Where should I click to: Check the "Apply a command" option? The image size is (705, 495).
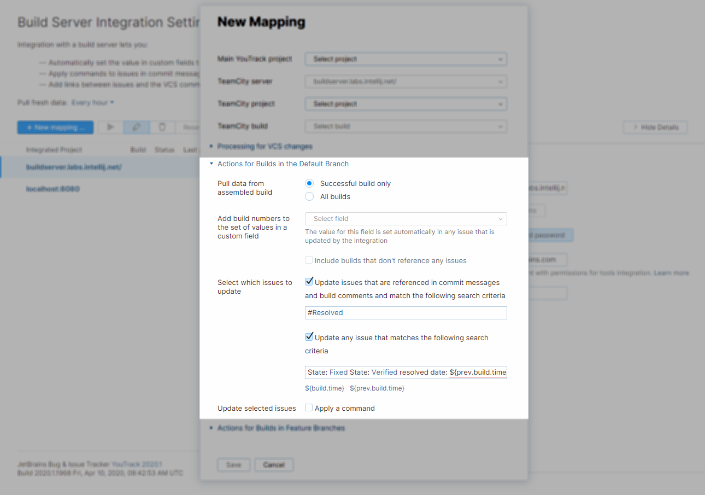click(309, 407)
